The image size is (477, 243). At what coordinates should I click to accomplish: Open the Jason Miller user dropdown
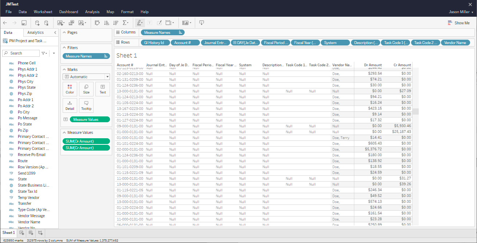[461, 12]
